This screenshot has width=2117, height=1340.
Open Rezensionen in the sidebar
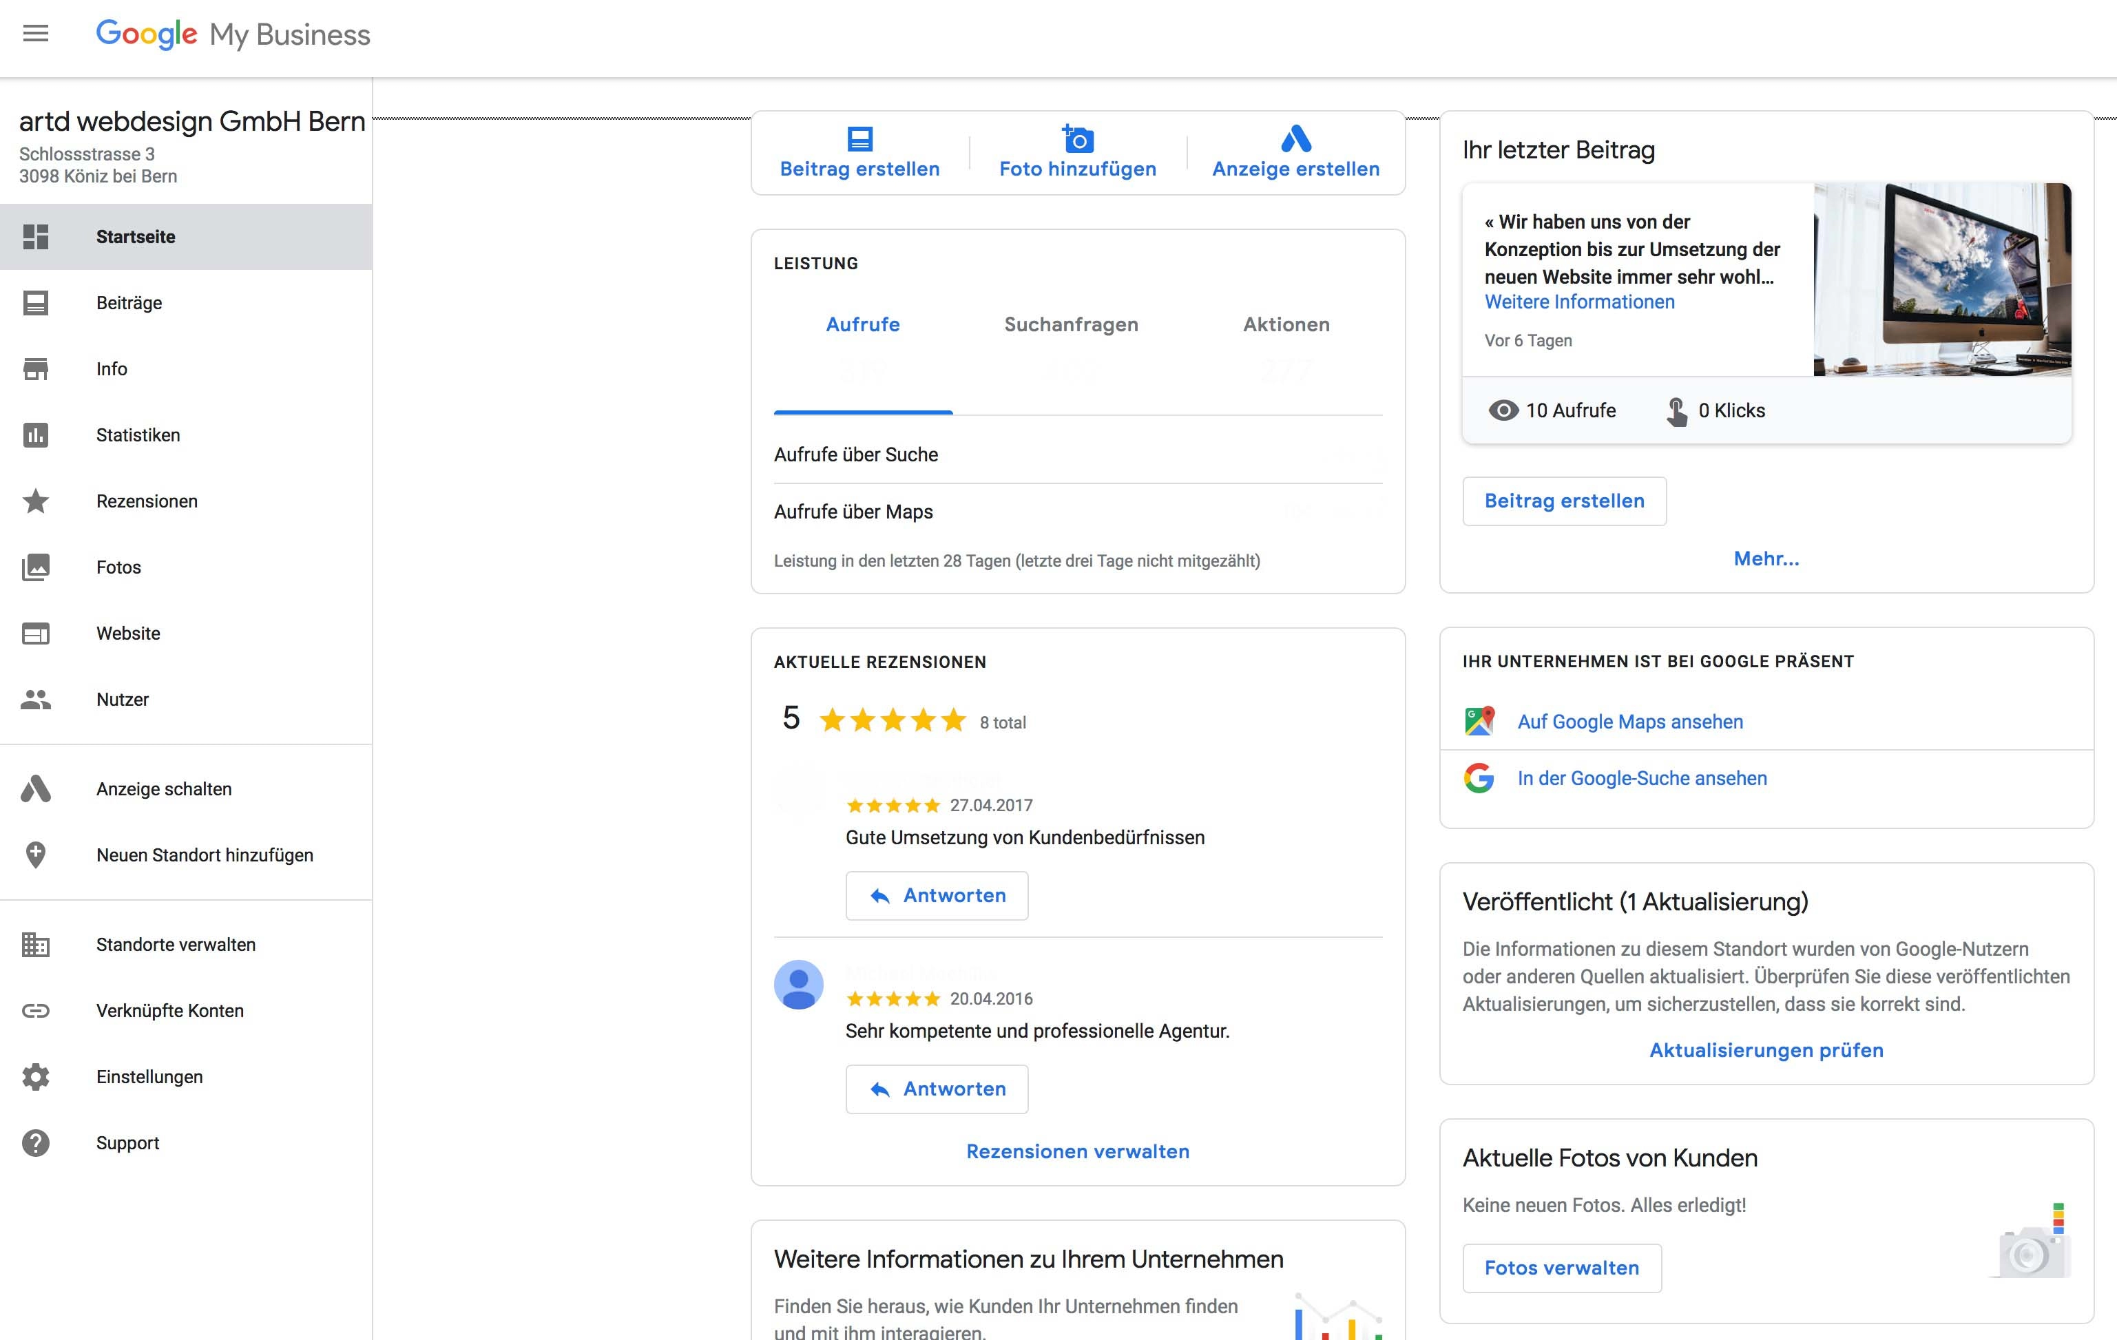[185, 501]
